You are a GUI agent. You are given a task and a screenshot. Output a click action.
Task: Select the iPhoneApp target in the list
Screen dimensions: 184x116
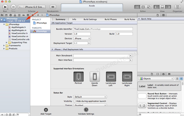[41, 31]
